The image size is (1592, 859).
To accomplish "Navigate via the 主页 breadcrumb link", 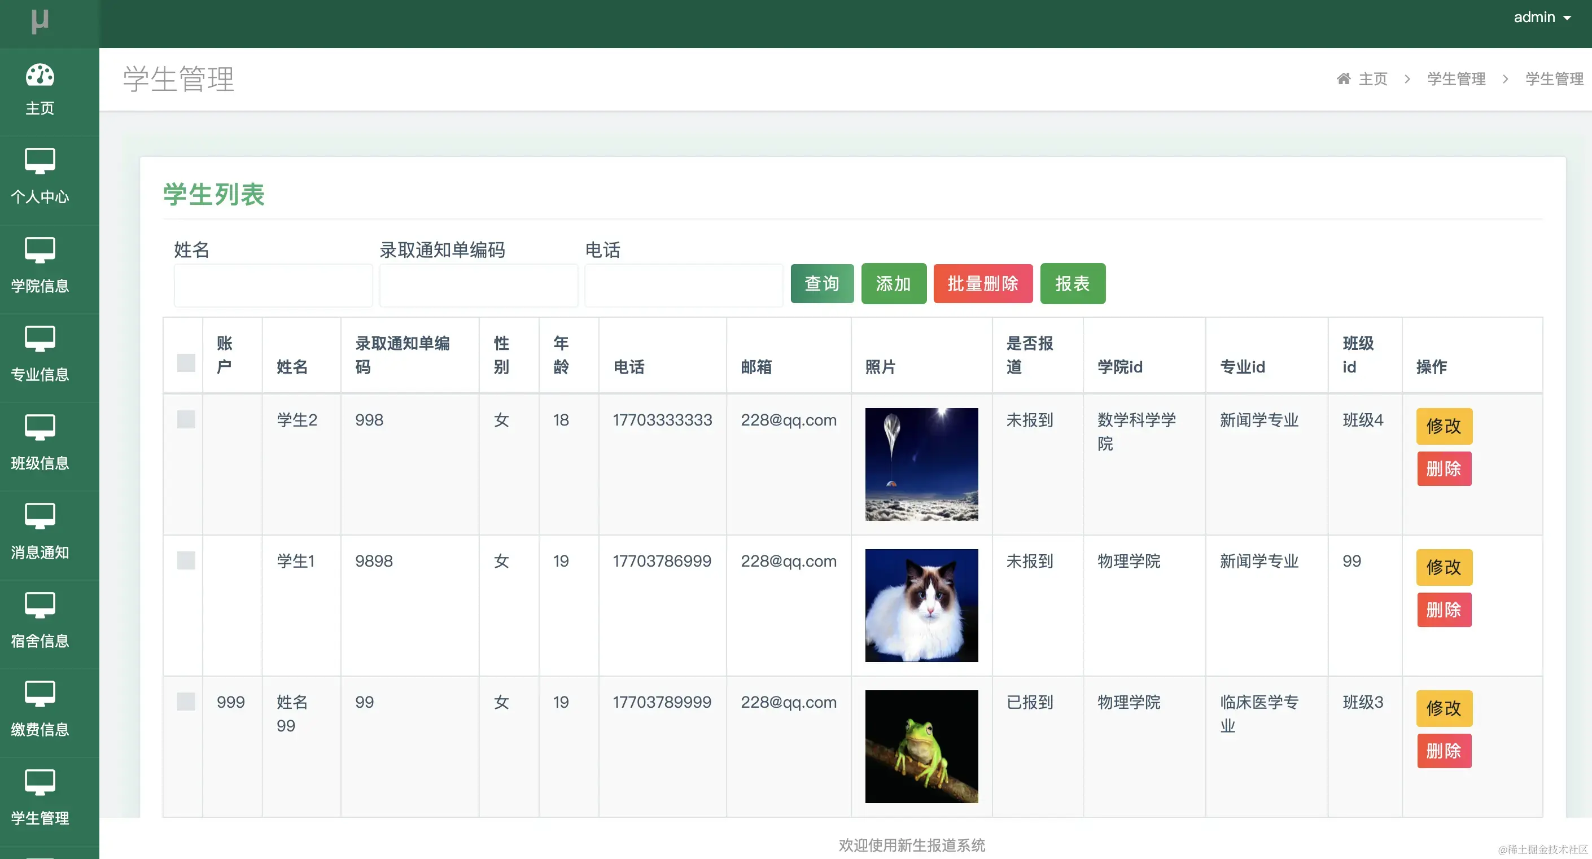I will tap(1372, 78).
